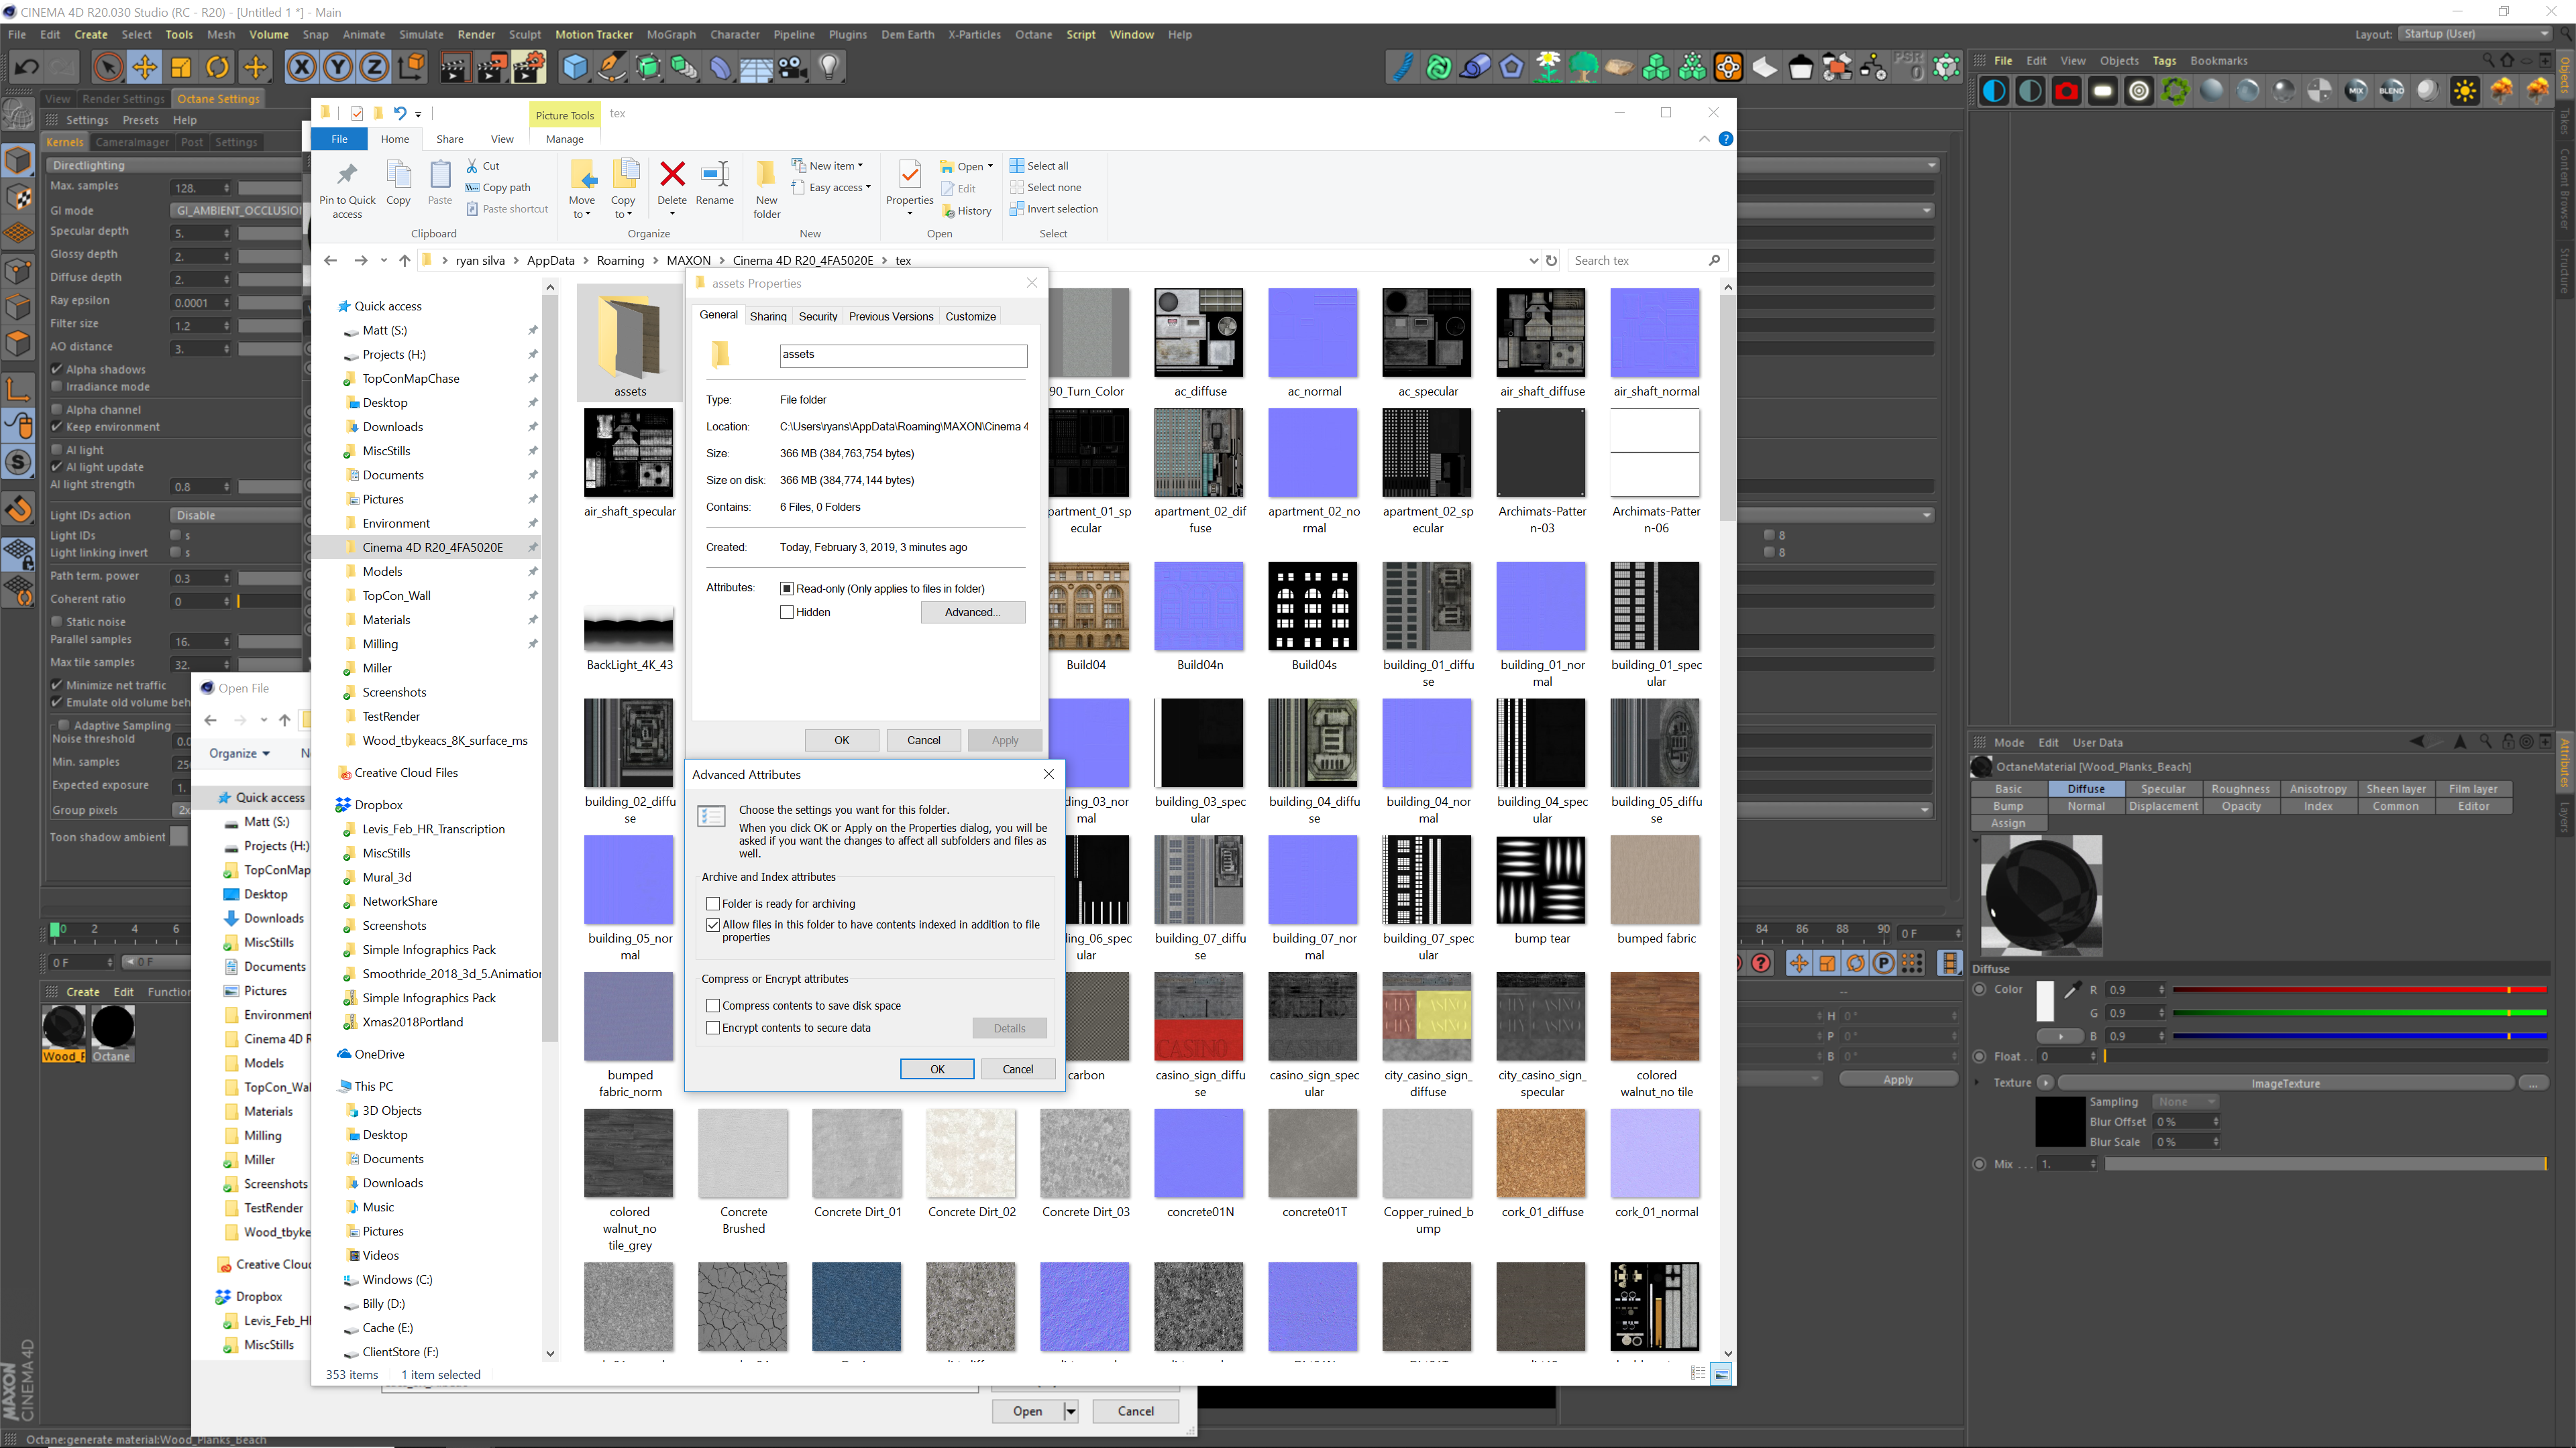Select the Move tool icon
The width and height of the screenshot is (2576, 1448).
[x=145, y=68]
